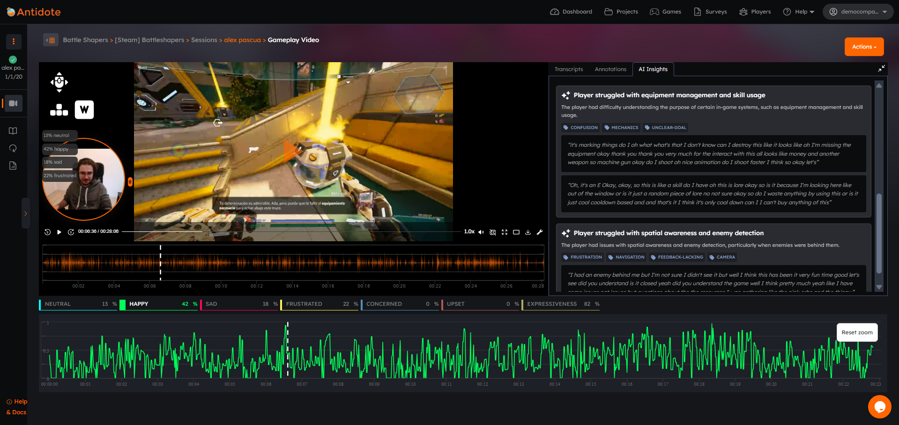899x425 pixels.
Task: Toggle fullscreen playback mode
Action: tap(505, 232)
